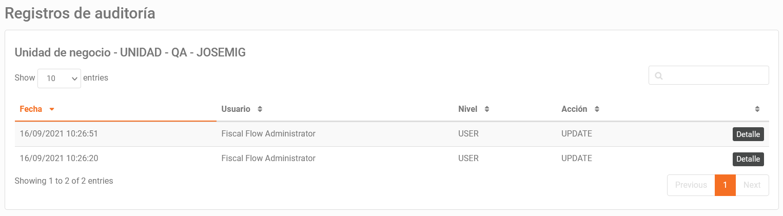Click the sort icon beside Usuario

tap(260, 109)
